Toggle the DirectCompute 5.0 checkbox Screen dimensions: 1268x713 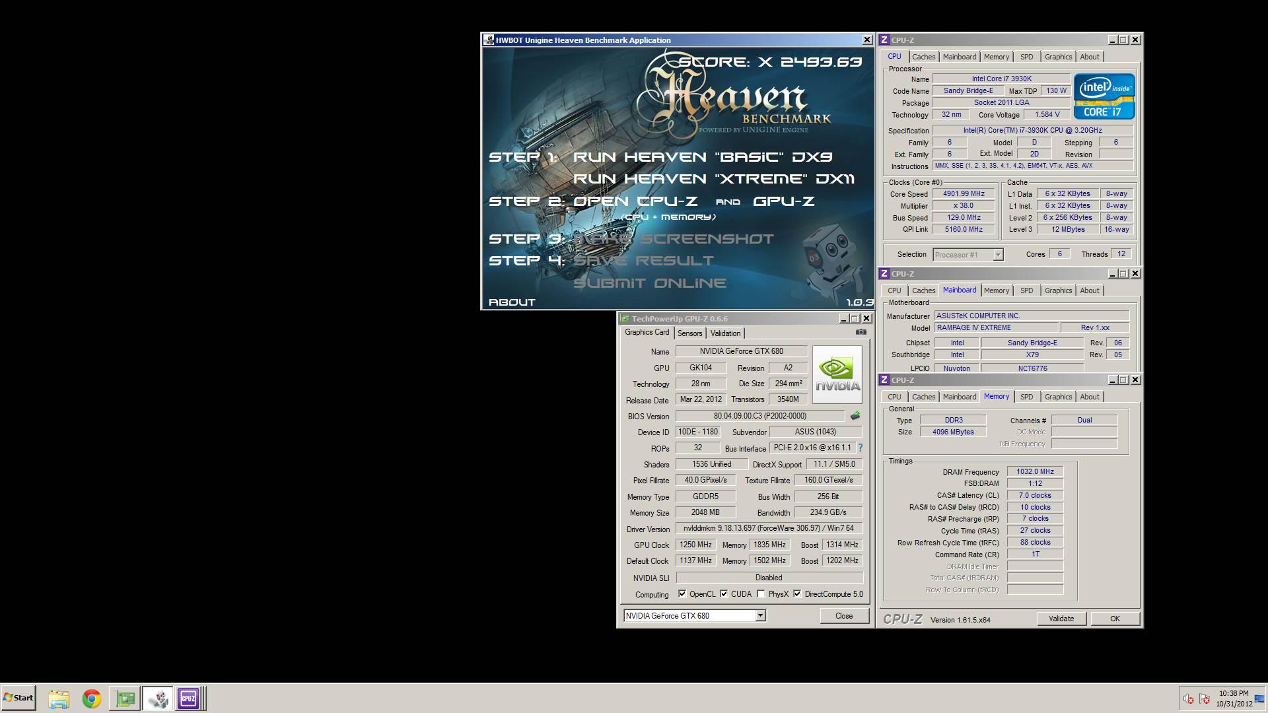(x=797, y=594)
